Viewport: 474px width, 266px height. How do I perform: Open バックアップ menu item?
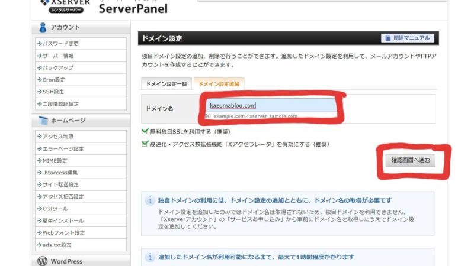(81, 68)
